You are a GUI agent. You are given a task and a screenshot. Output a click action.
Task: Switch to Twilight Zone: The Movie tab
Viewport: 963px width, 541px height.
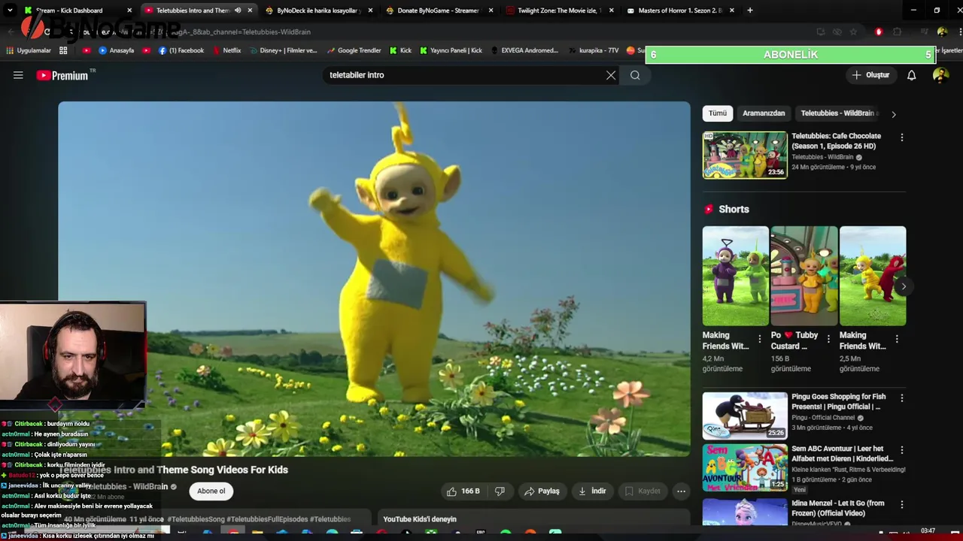point(560,11)
